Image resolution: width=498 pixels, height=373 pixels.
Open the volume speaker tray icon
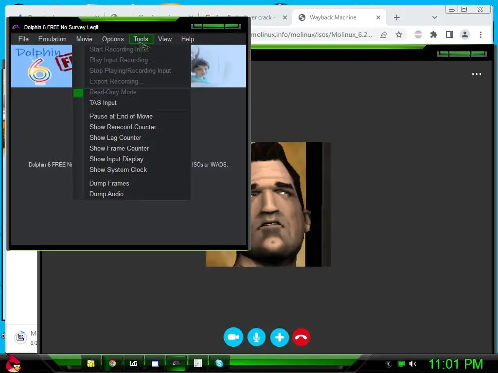(x=412, y=364)
